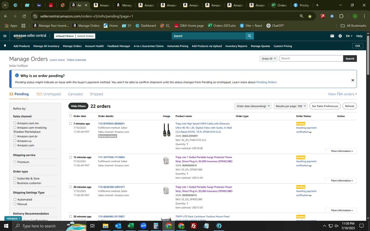Open the Account Health menu item
Screen dimensions: 370x231
coord(94,46)
